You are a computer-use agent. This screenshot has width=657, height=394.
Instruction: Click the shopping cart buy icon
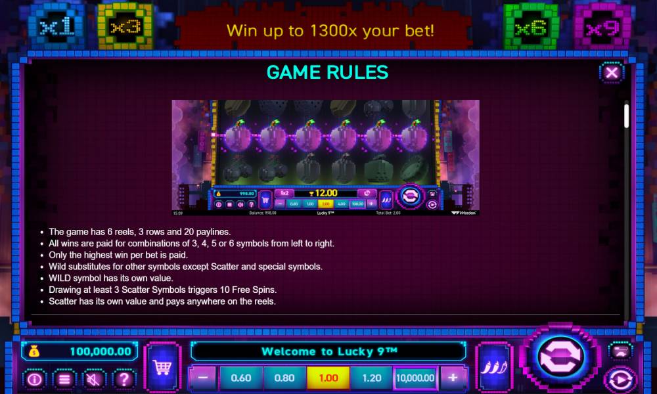pyautogui.click(x=162, y=368)
